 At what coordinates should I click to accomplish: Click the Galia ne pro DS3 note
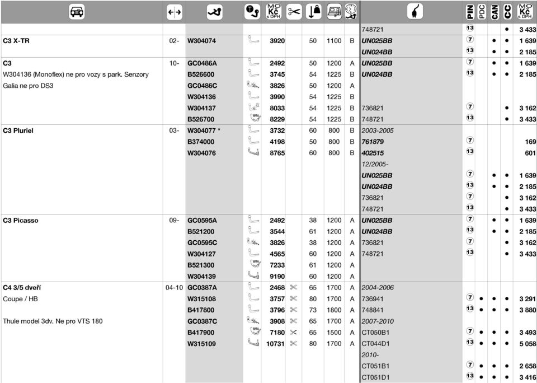(x=28, y=86)
